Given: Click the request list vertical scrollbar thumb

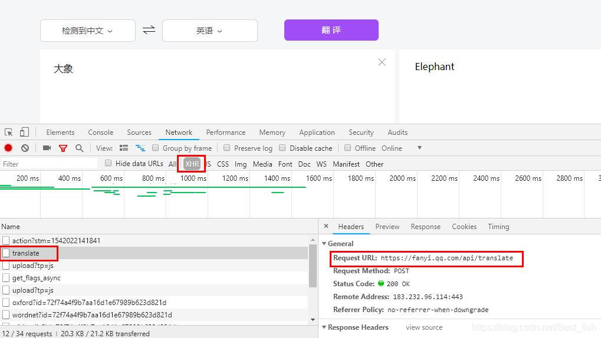Looking at the screenshot, I should (x=313, y=265).
